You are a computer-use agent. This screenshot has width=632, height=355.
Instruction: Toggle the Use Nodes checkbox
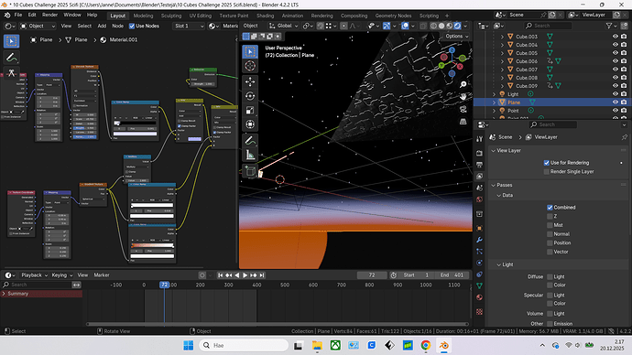[132, 26]
